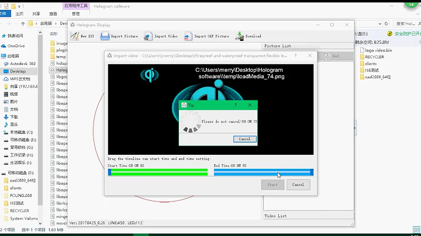Open RECYCLER folder in the sidebar
Screen dimensions: 421x236
coord(19,211)
